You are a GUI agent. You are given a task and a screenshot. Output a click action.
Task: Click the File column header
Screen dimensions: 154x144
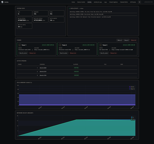(x=105, y=65)
